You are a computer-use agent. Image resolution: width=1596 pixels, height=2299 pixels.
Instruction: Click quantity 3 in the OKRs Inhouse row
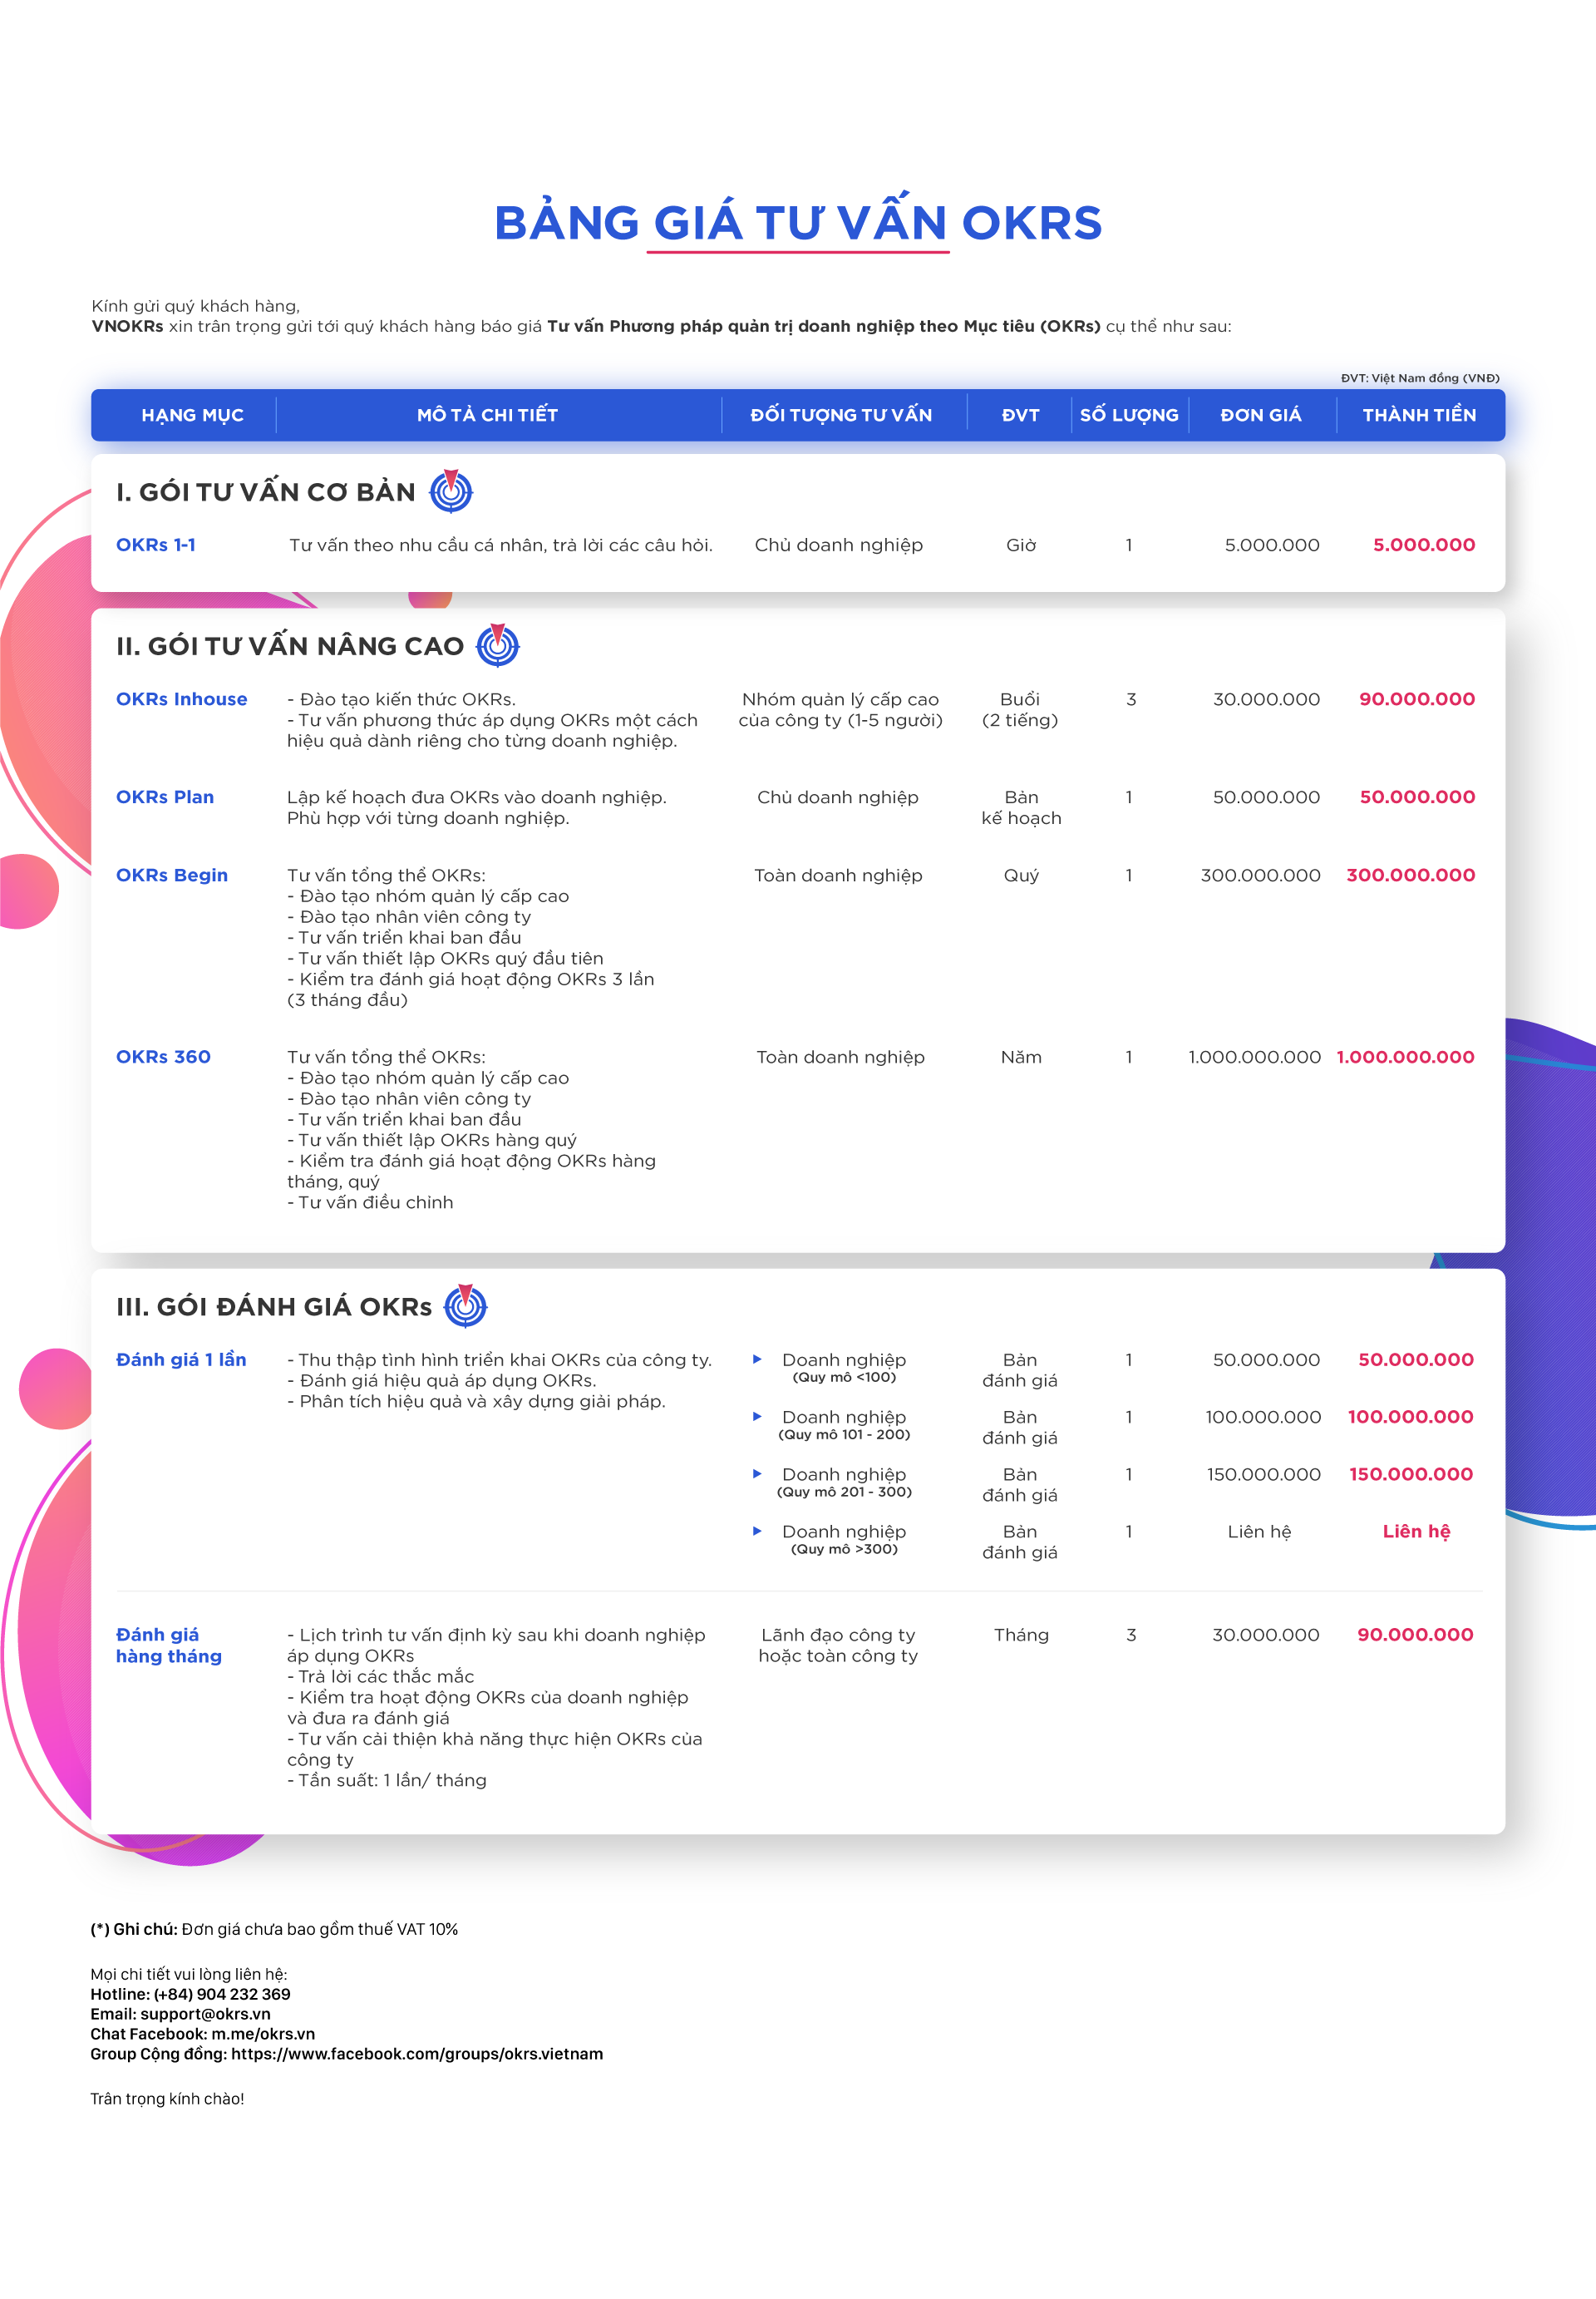[x=1131, y=699]
